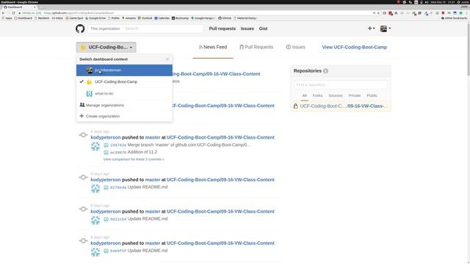Choose UCF-Coding-Boot-Camp dashboard context
This screenshot has width=470, height=264.
pyautogui.click(x=124, y=81)
